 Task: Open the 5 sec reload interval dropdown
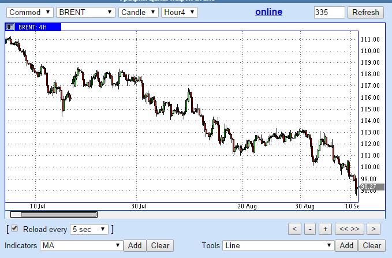(x=89, y=229)
